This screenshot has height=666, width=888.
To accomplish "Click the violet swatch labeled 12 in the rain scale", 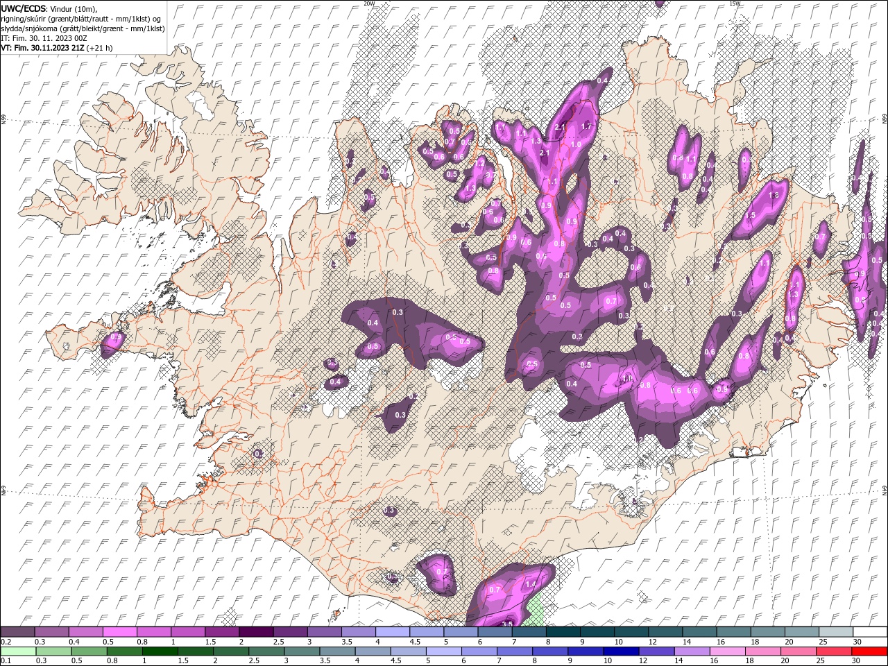I will pyautogui.click(x=656, y=651).
